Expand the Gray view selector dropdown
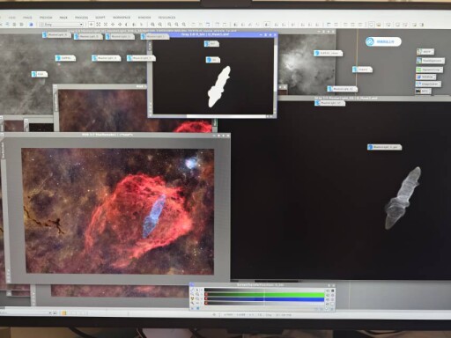451x338 pixels. coord(81,25)
